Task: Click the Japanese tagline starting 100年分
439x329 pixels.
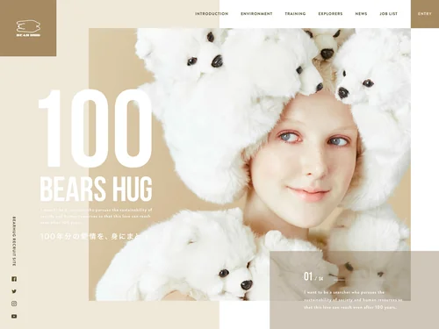Action: point(94,236)
